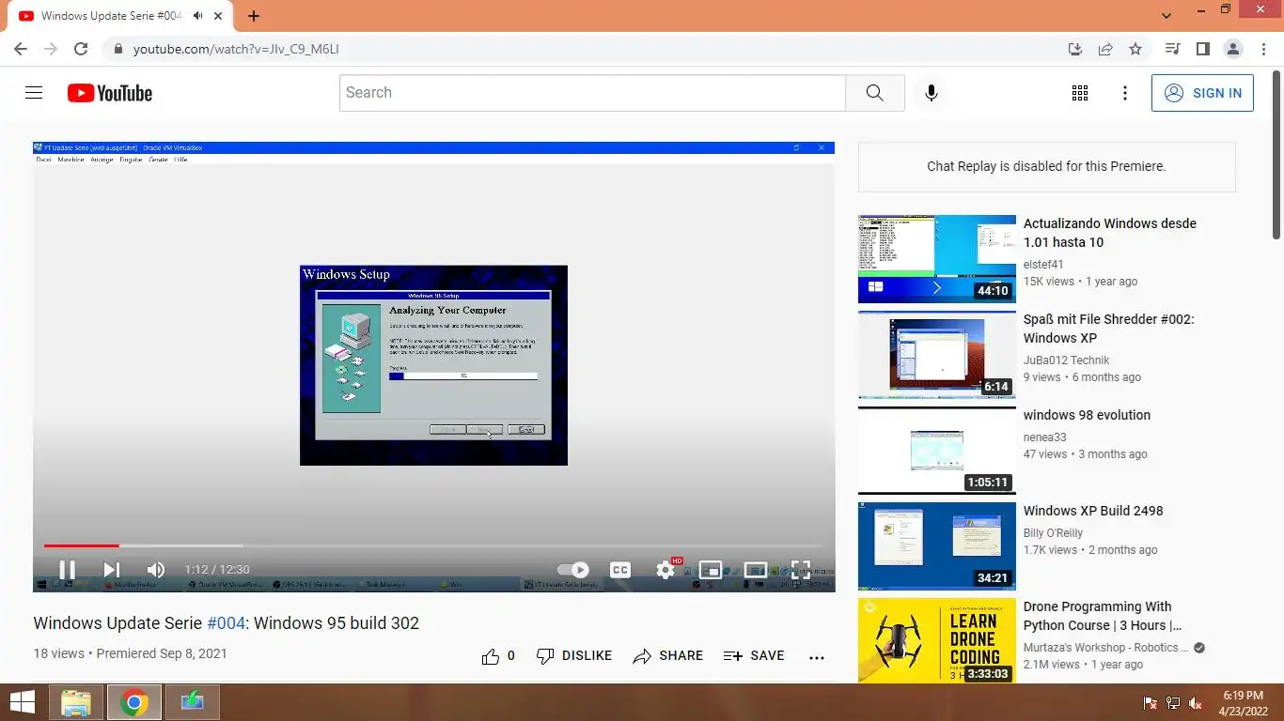The height and width of the screenshot is (721, 1284).
Task: Save video to playlist with SAVE
Action: (x=754, y=656)
